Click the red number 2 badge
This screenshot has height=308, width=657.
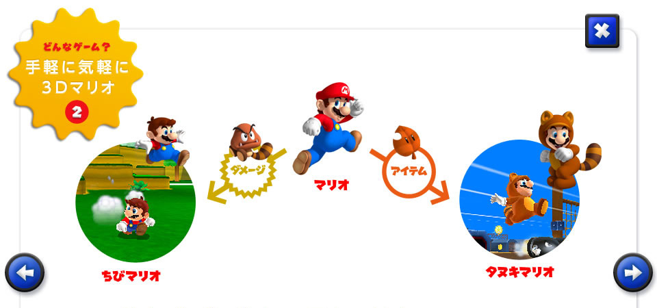coord(77,112)
